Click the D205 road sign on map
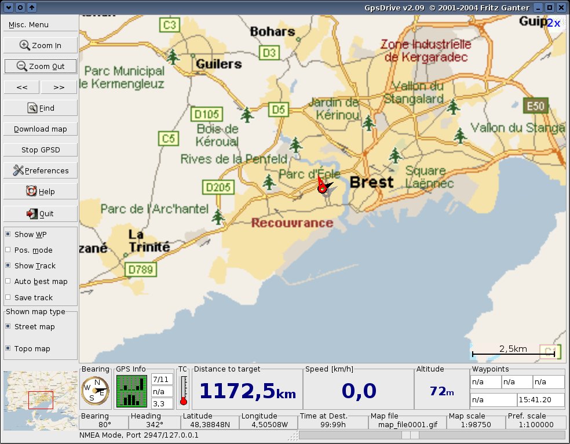 pyautogui.click(x=218, y=187)
